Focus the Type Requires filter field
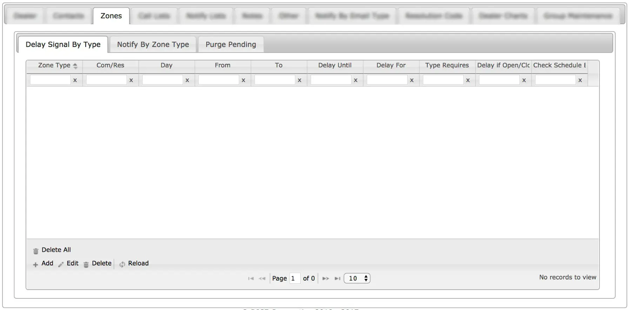 click(x=443, y=80)
